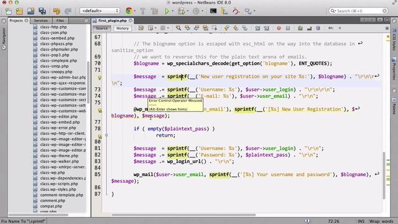Collapse the code fold at the return line
398x224 pixels.
[x=106, y=136]
